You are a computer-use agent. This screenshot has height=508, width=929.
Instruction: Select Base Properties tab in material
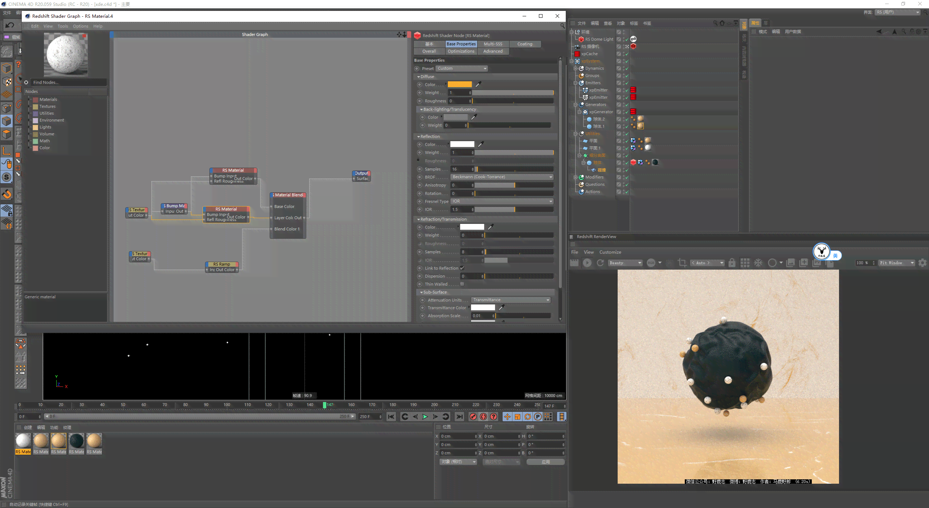click(x=461, y=43)
